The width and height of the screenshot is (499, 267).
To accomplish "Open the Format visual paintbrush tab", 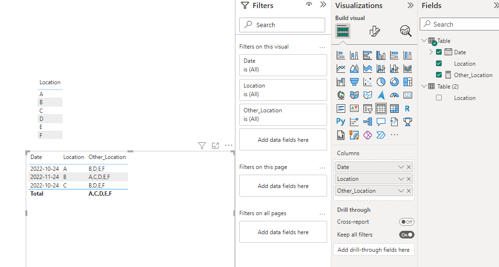I will 374,31.
